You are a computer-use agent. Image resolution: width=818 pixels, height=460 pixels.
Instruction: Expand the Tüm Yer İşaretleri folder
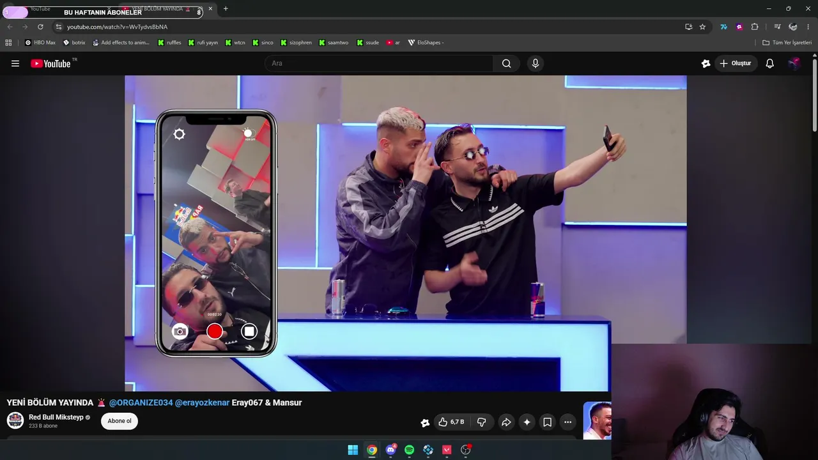point(787,43)
